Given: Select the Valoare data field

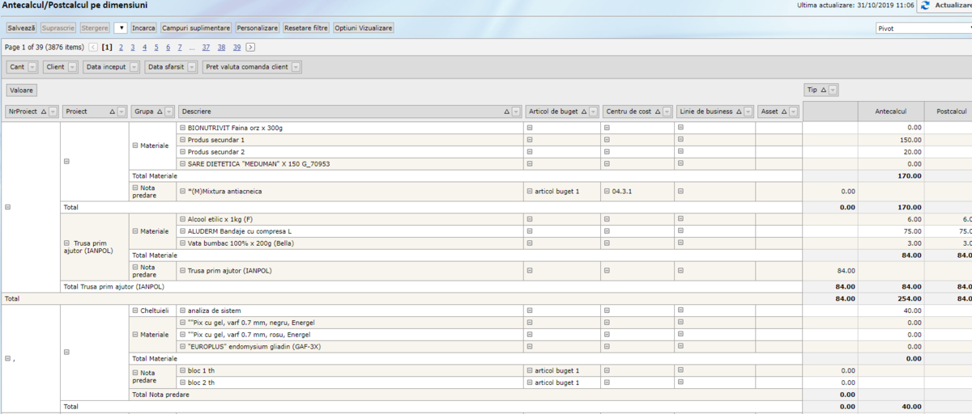Looking at the screenshot, I should [x=21, y=90].
